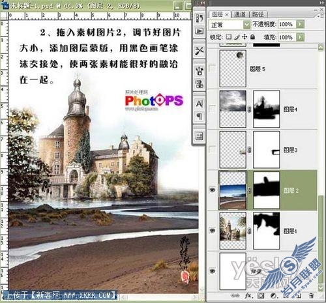Screen dimensions: 326x303
Task: Click the 不透明度 100% value field
Action: point(287,24)
